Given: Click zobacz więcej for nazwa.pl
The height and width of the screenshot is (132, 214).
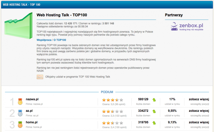Looking at the screenshot, I should pyautogui.click(x=199, y=99).
